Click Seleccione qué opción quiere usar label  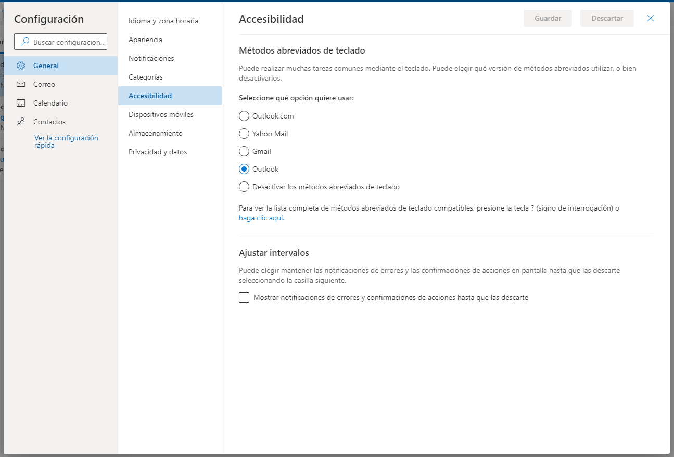296,98
